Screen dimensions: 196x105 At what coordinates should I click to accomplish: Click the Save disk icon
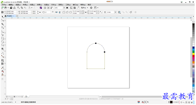[11, 8]
